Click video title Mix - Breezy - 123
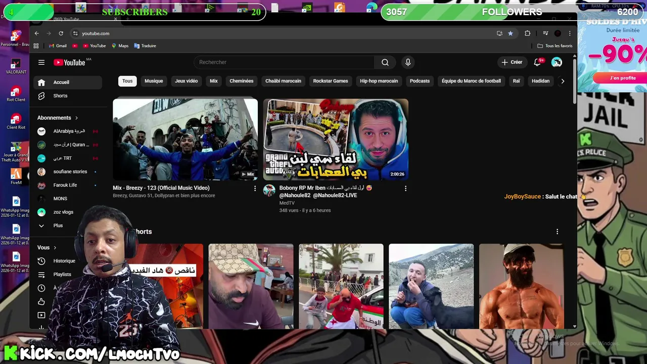The height and width of the screenshot is (364, 647). click(161, 188)
